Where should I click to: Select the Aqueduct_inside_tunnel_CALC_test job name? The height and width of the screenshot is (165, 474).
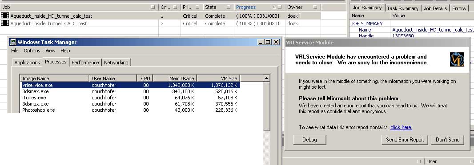point(48,23)
